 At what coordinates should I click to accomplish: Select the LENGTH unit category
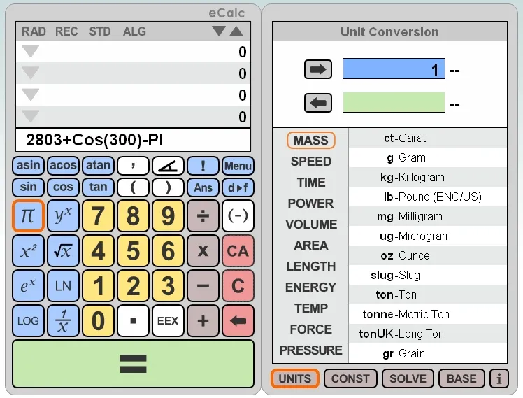coord(311,266)
